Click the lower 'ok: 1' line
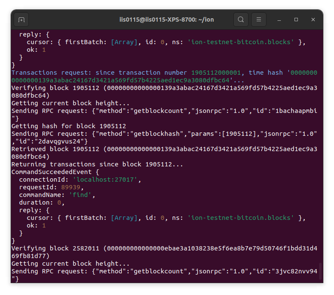Image resolution: width=334 pixels, height=295 pixels. pos(36,225)
